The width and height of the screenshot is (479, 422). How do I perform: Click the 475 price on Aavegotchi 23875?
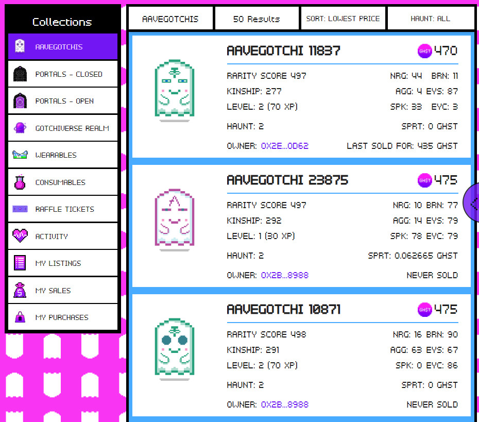446,180
